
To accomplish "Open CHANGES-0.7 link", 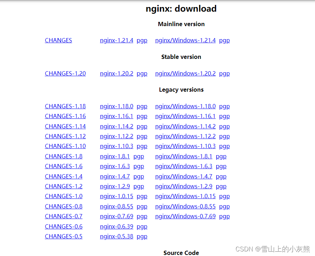I will coord(63,217).
